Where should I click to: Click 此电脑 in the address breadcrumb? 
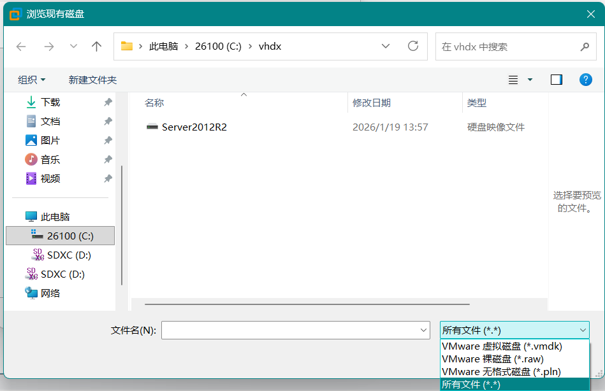163,46
